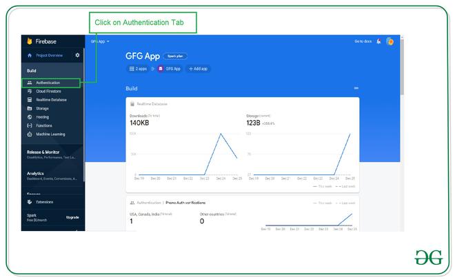The height and width of the screenshot is (280, 455).
Task: Click the Realtime Database icon
Action: [30, 99]
